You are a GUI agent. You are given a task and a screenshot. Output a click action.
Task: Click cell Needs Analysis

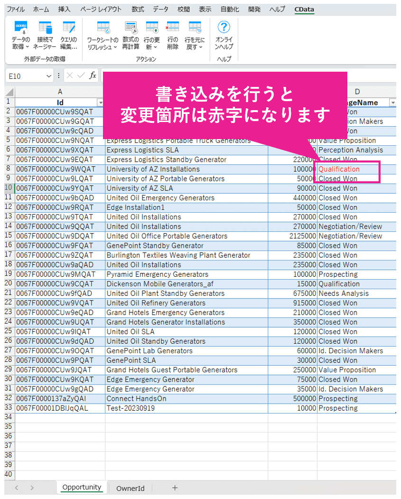pyautogui.click(x=357, y=293)
